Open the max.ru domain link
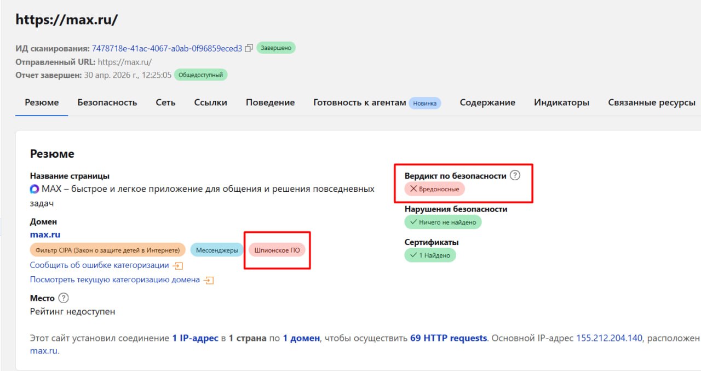The height and width of the screenshot is (371, 701). (x=45, y=235)
